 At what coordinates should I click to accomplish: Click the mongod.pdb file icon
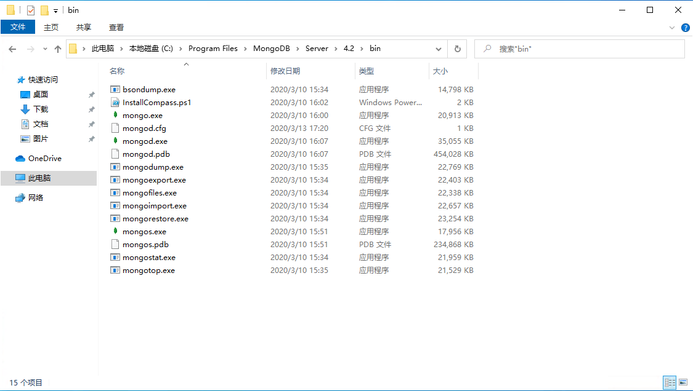pos(115,154)
